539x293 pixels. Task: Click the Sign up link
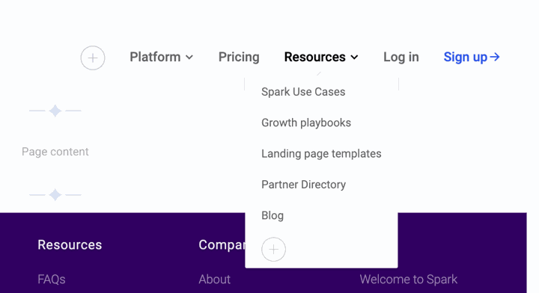[x=472, y=57]
